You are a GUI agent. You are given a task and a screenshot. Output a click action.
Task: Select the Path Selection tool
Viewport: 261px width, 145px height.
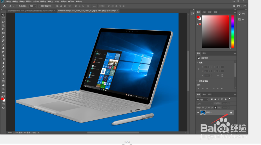click(3, 78)
